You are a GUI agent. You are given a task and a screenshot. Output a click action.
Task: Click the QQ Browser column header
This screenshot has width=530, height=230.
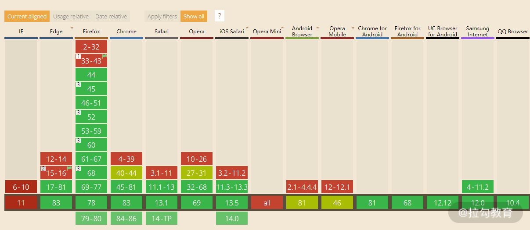[513, 32]
